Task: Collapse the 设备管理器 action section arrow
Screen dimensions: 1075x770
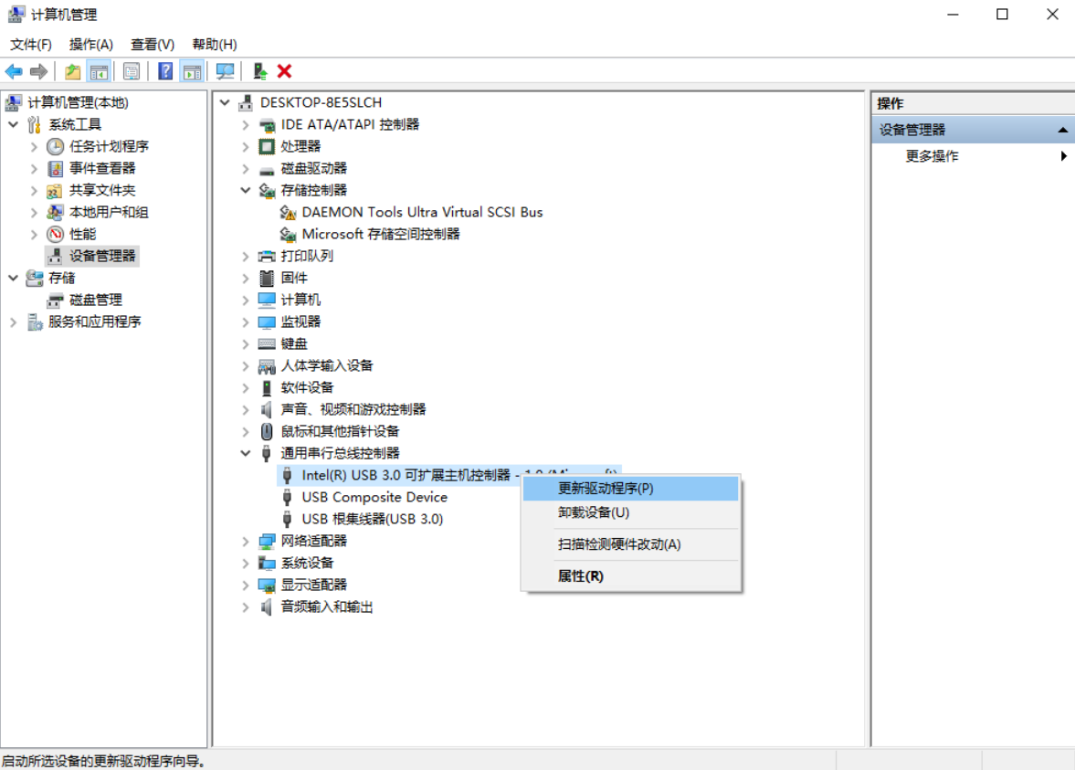Action: tap(1062, 130)
